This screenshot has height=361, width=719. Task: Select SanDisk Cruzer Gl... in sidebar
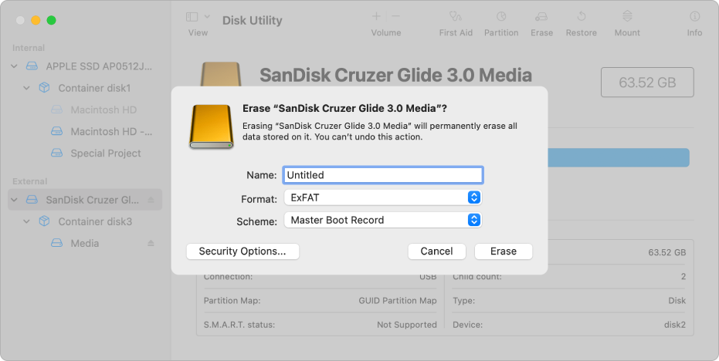click(x=85, y=200)
